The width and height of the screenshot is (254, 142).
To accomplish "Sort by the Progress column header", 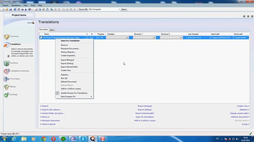I will click(100, 34).
